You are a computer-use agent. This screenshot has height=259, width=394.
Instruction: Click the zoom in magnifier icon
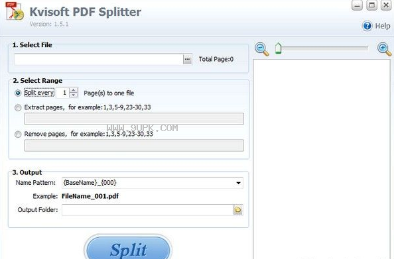point(384,49)
